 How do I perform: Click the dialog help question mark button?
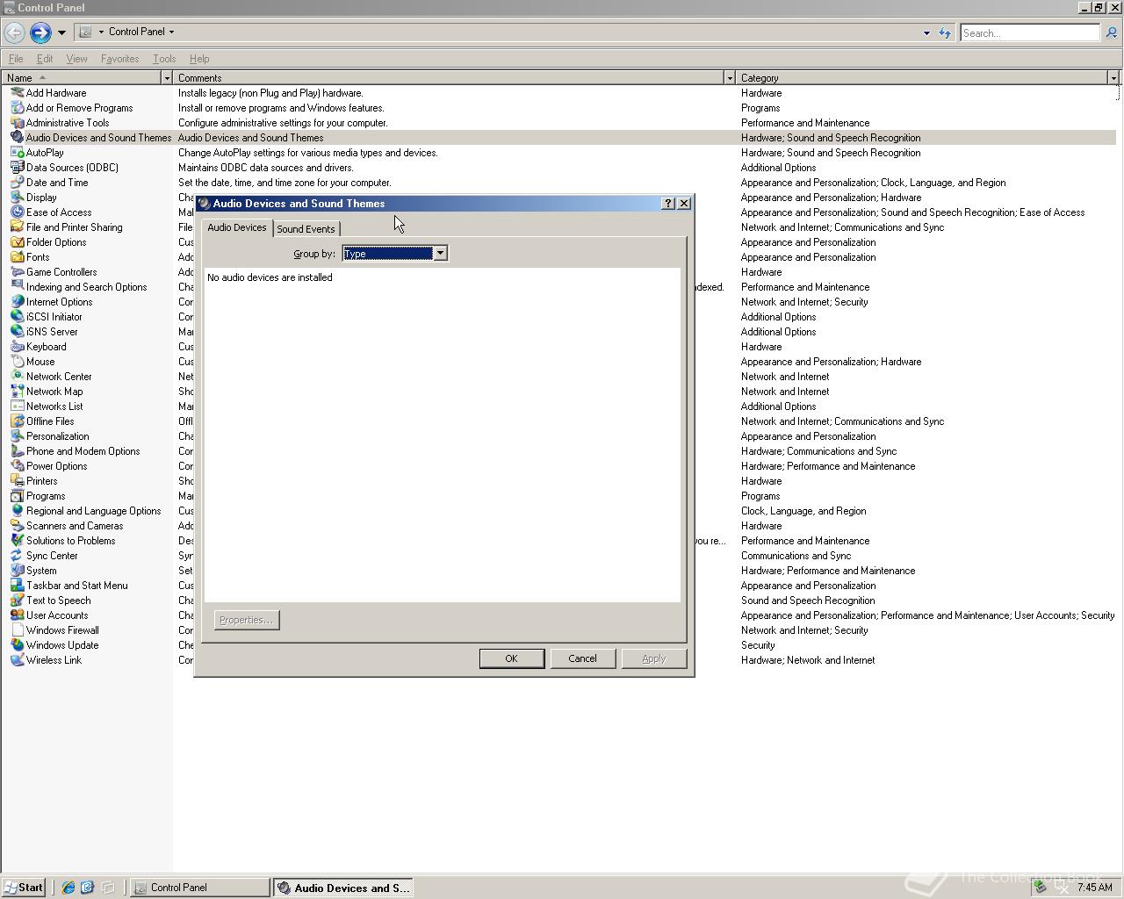[x=667, y=204]
